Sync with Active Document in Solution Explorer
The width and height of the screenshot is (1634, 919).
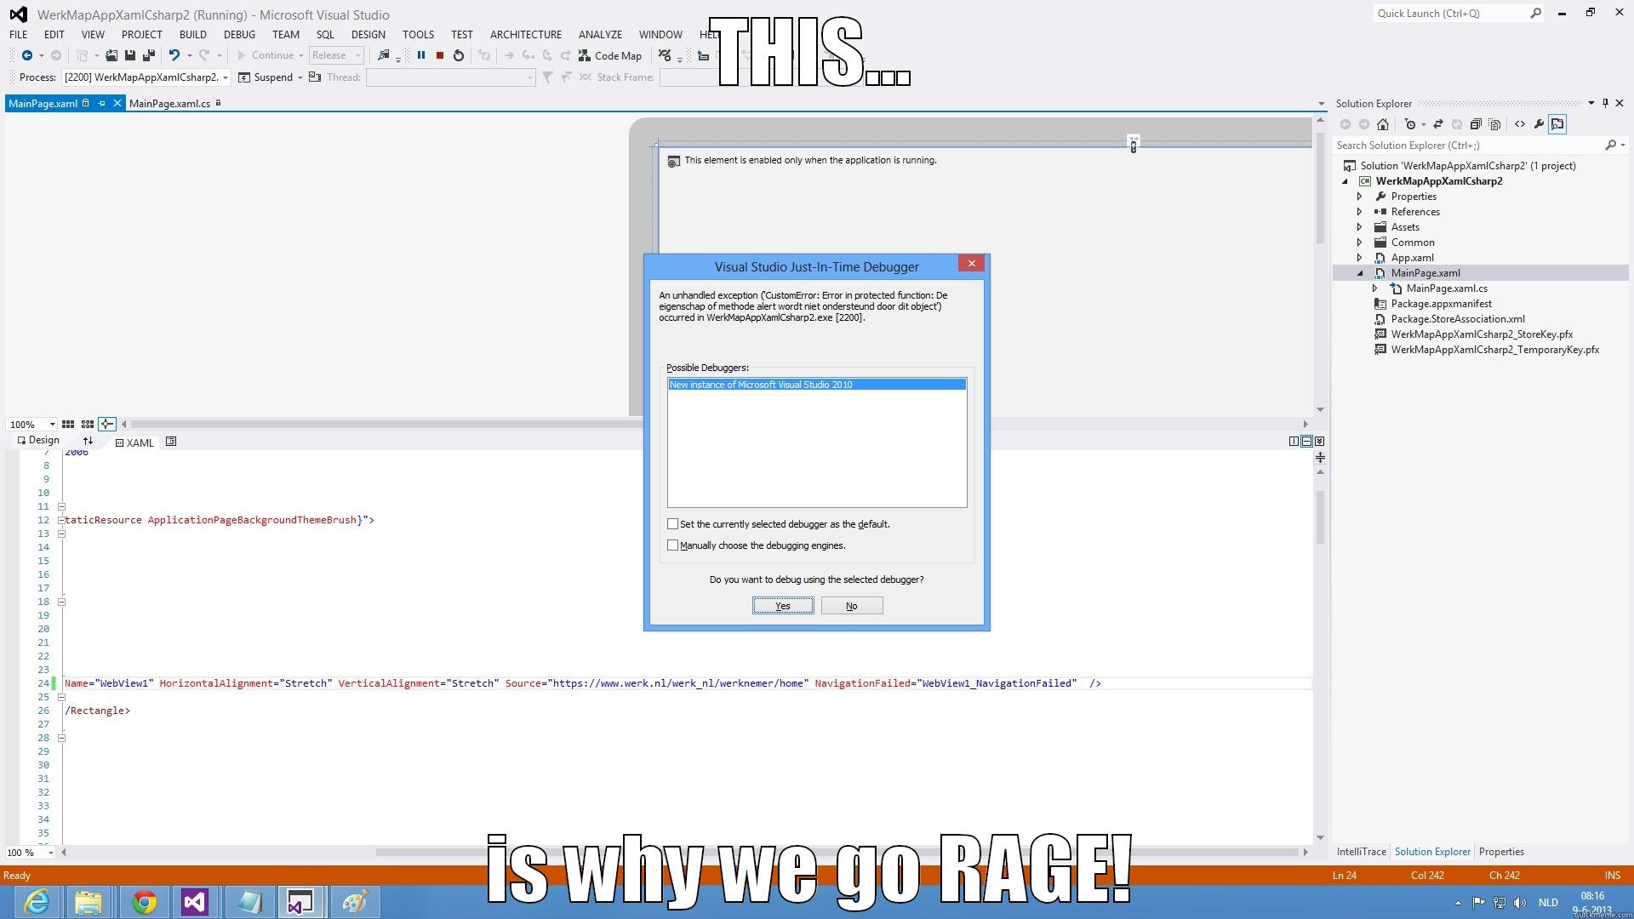click(x=1438, y=124)
